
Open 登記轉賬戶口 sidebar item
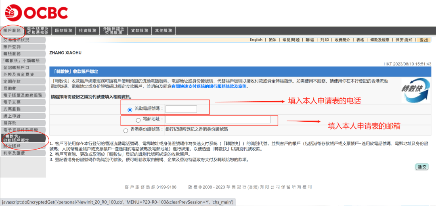pos(23,67)
